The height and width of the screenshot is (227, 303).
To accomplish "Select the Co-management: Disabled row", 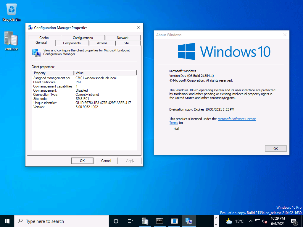I will coord(84,90).
